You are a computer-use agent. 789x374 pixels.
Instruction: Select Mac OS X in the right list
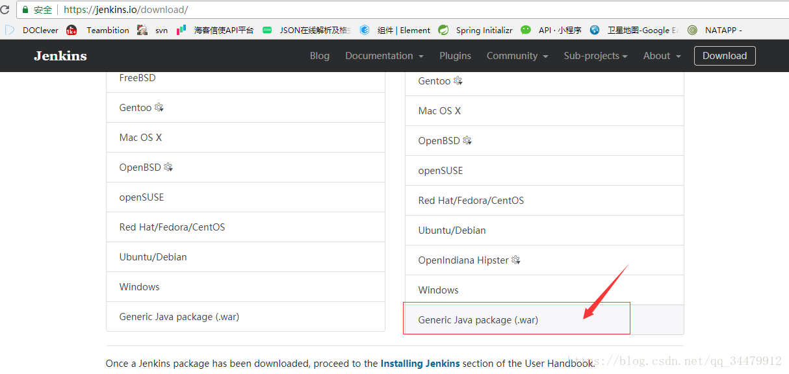click(545, 111)
